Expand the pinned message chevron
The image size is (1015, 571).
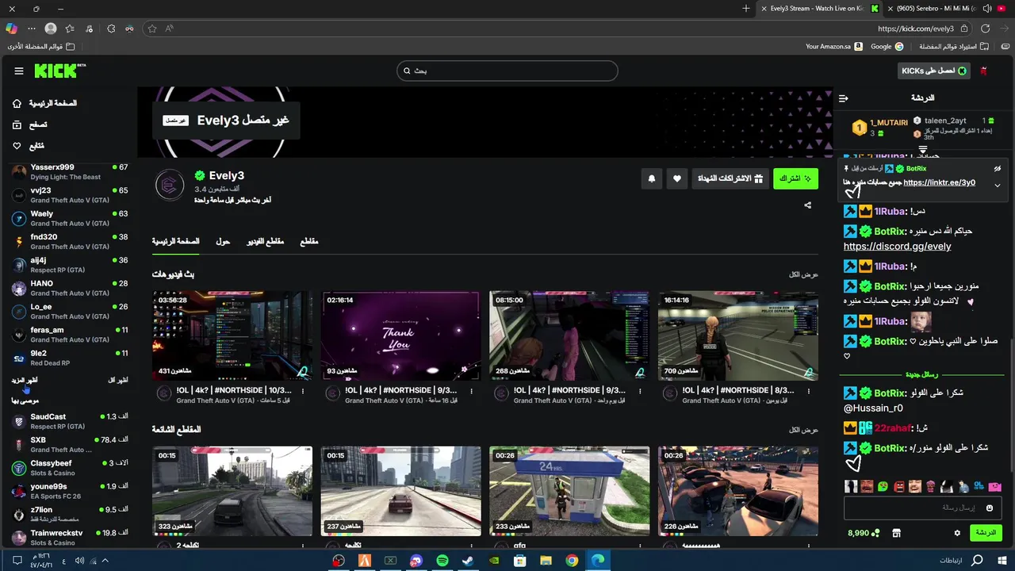pos(998,185)
